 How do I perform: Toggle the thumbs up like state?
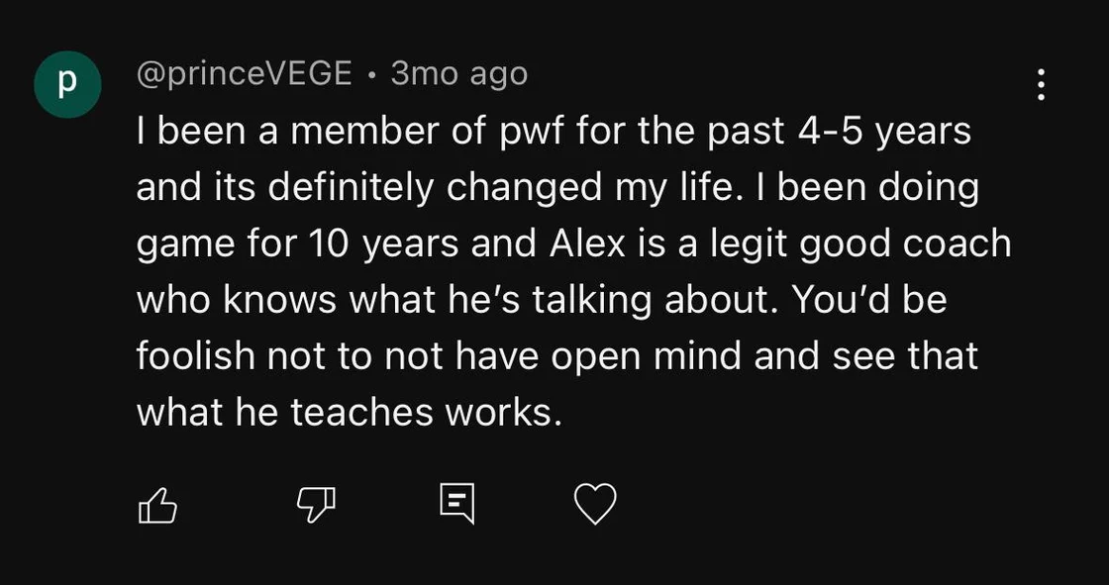pos(157,505)
